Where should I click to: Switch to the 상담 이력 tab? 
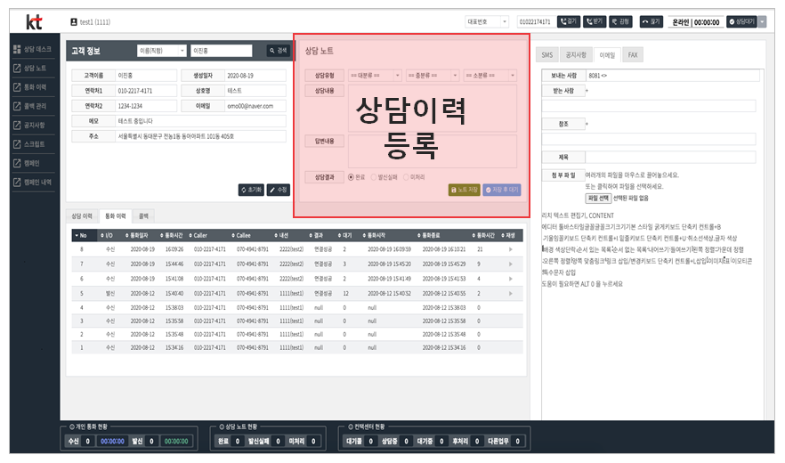pyautogui.click(x=82, y=216)
